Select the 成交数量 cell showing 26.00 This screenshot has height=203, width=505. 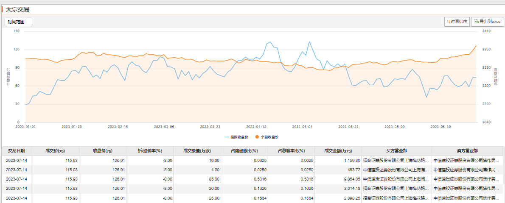pyautogui.click(x=197, y=189)
